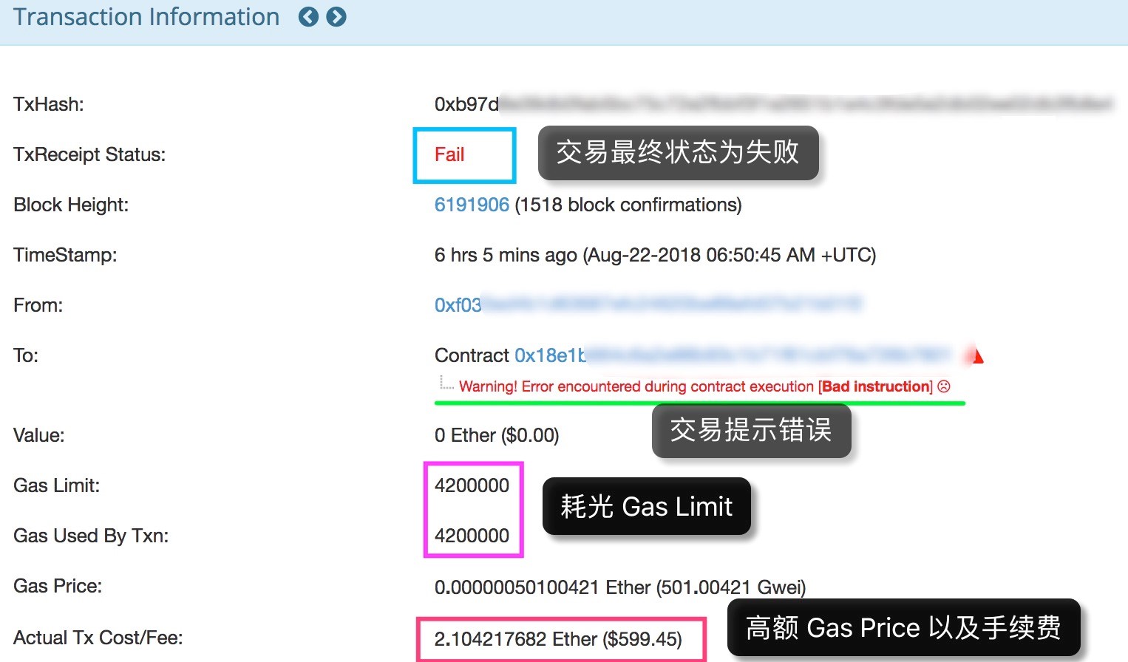Click the Gas Limit value 4200000

(472, 485)
